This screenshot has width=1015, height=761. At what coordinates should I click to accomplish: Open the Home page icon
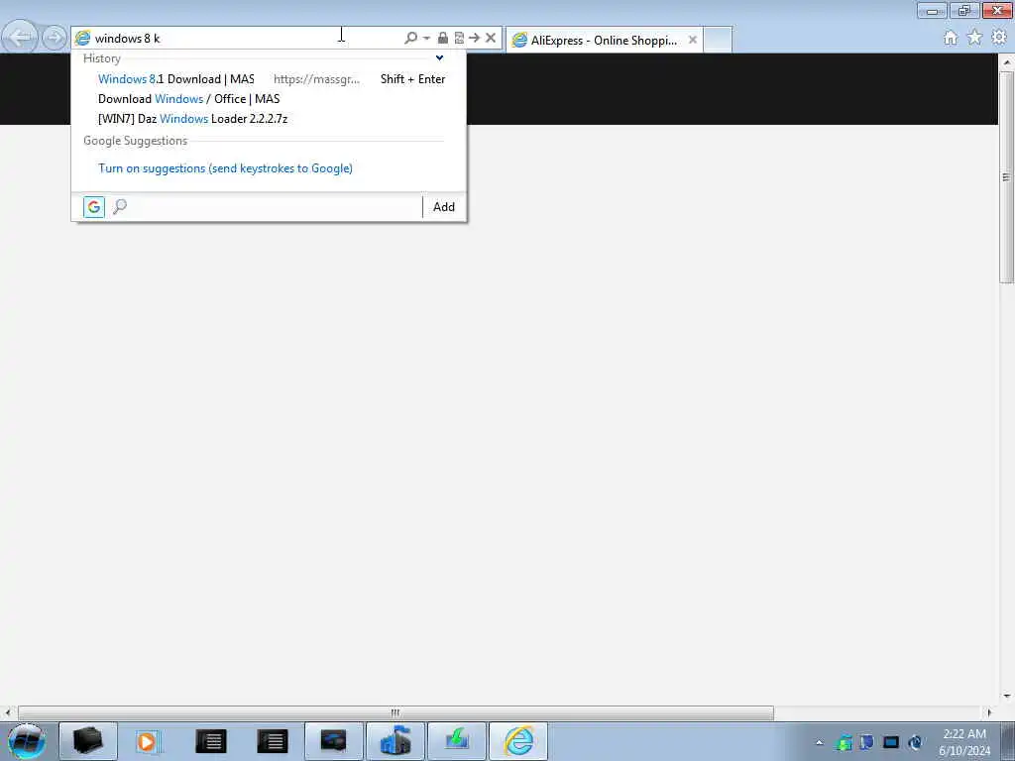click(951, 39)
